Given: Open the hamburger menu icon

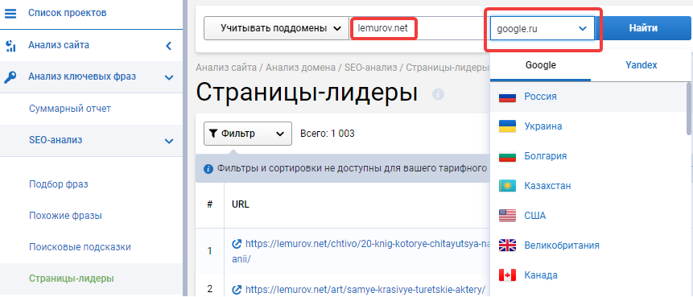Looking at the screenshot, I should (10, 13).
